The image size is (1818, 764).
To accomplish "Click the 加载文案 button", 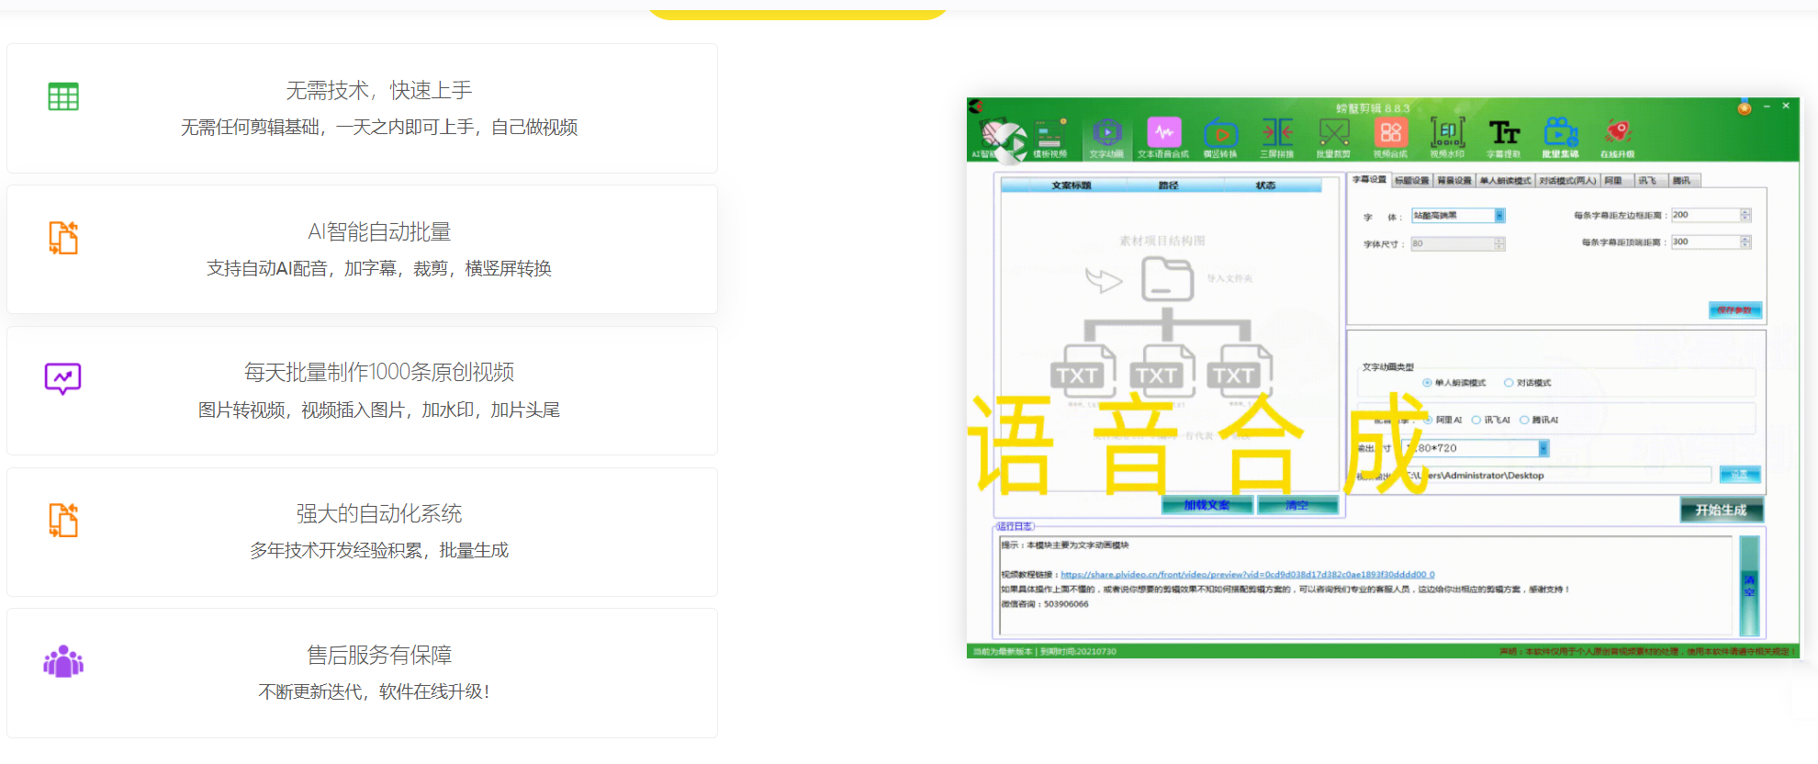I will [1206, 505].
